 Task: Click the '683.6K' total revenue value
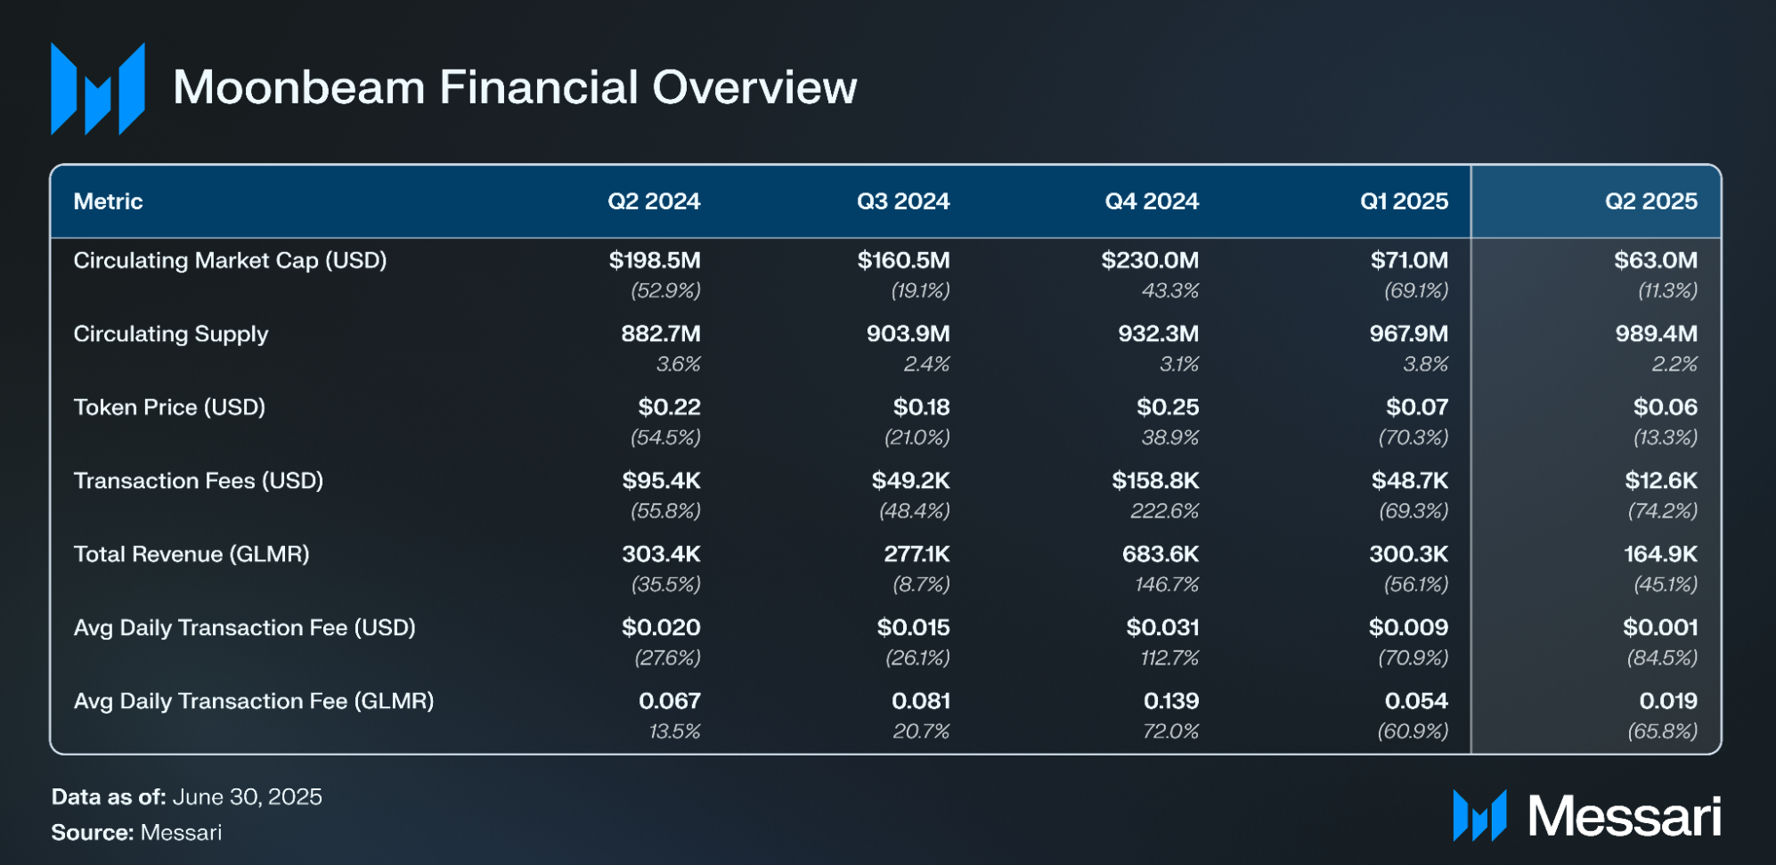point(1161,554)
